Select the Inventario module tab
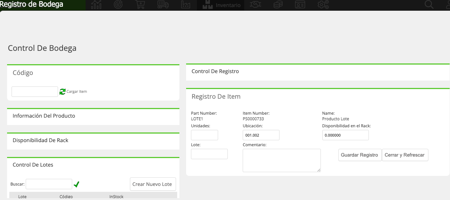The height and width of the screenshot is (200, 450). click(221, 5)
